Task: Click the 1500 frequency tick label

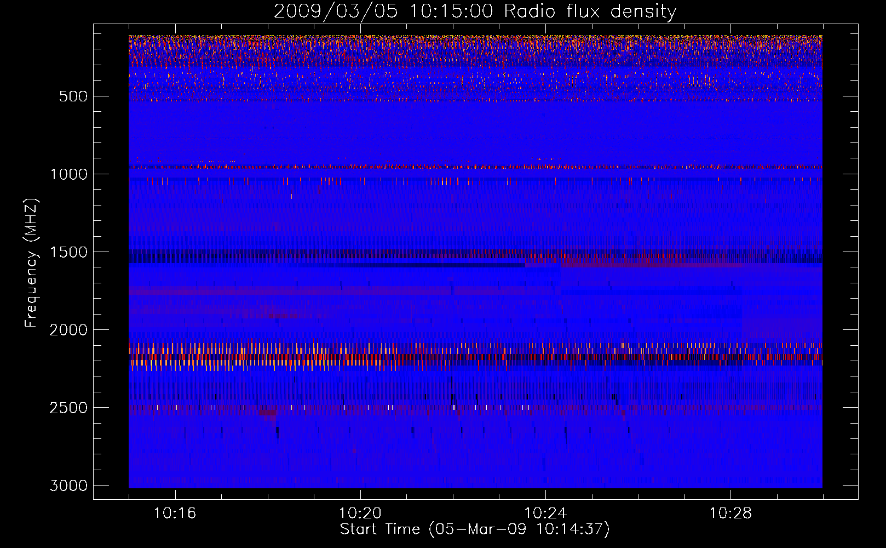Action: coord(68,252)
